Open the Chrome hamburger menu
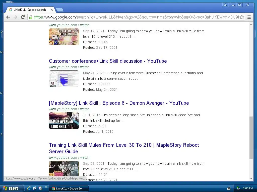Screen dimensions: 257x192 click(249, 17)
